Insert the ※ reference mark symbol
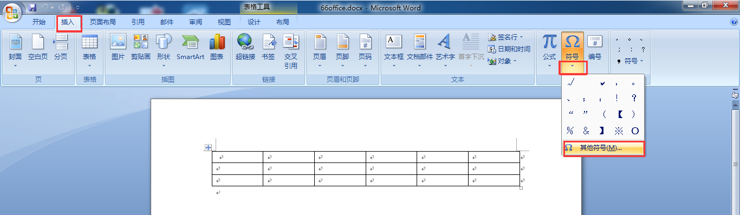This screenshot has width=740, height=215. pos(618,131)
